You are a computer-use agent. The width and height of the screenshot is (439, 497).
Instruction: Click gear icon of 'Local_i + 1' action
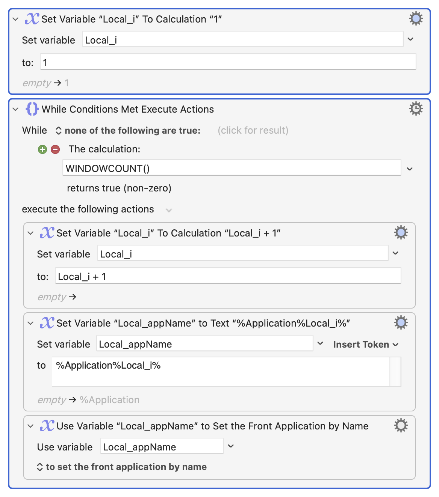pyautogui.click(x=401, y=233)
